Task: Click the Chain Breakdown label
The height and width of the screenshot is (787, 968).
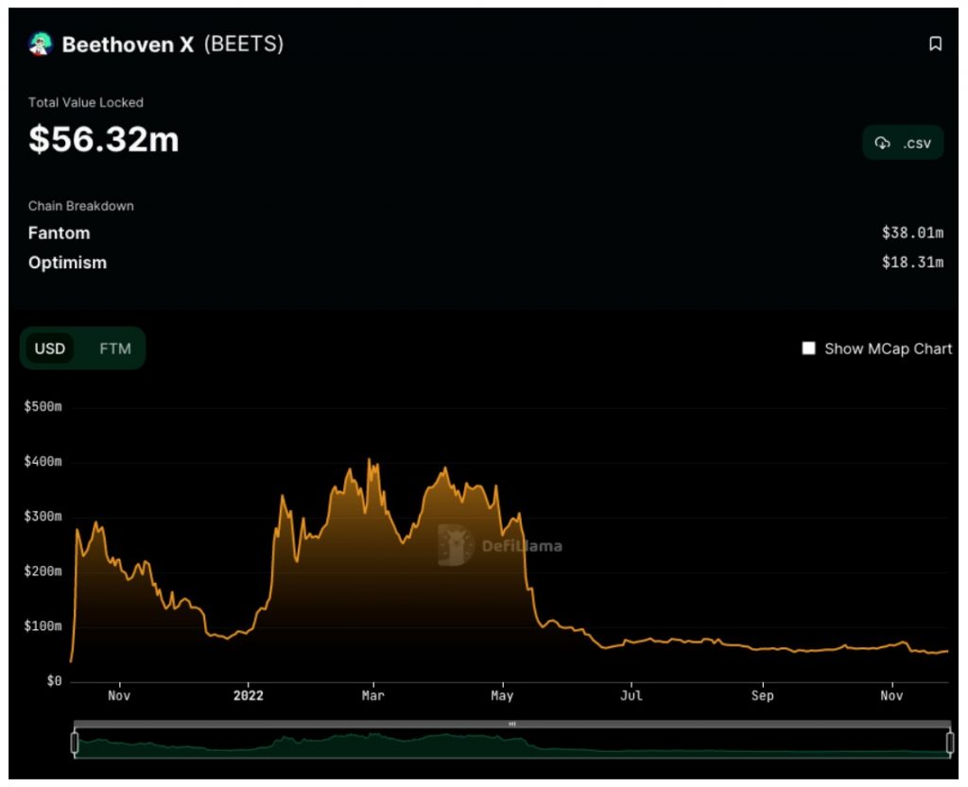Action: [81, 206]
